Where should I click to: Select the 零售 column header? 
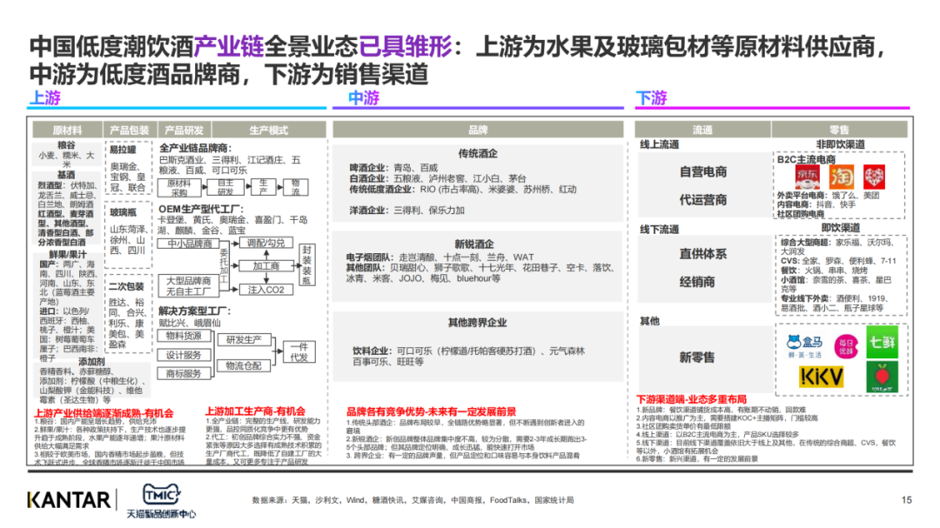(x=839, y=130)
